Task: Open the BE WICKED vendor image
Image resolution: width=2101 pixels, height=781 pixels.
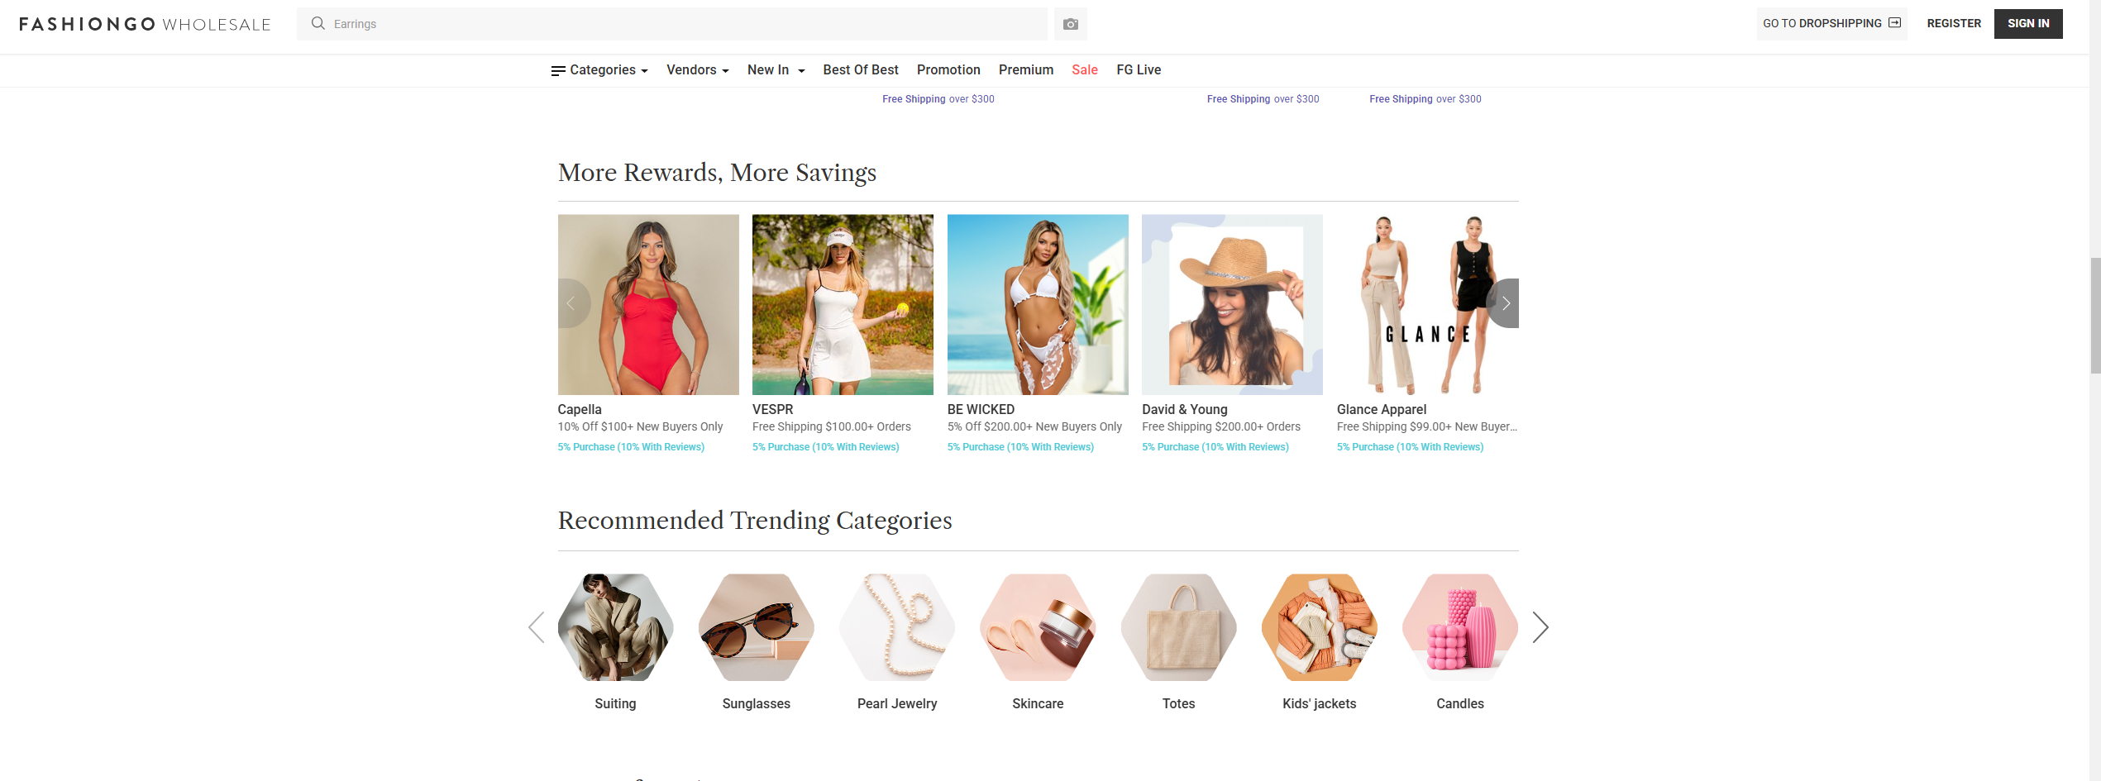Action: [1038, 305]
